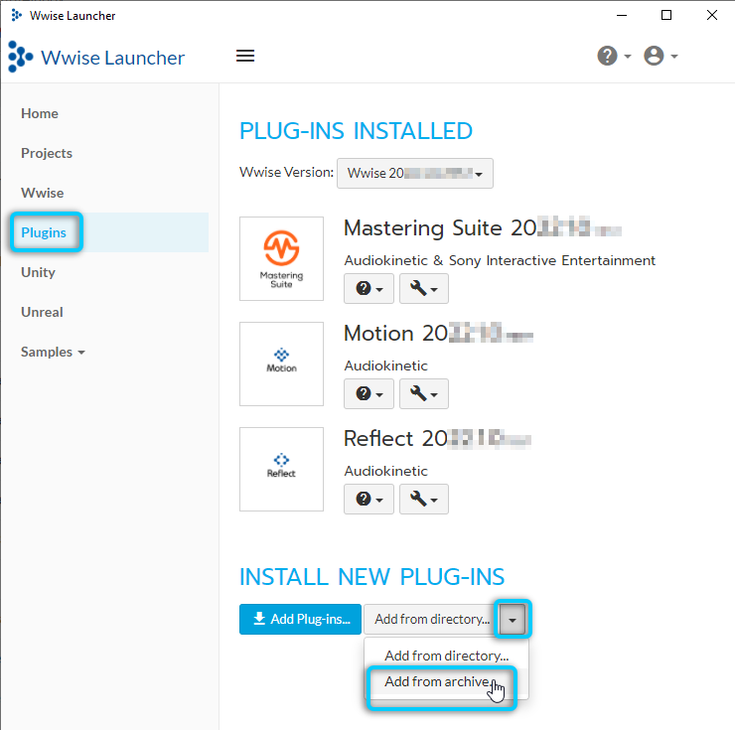Click the Mastering Suite plug-in thumbnail

click(x=281, y=258)
